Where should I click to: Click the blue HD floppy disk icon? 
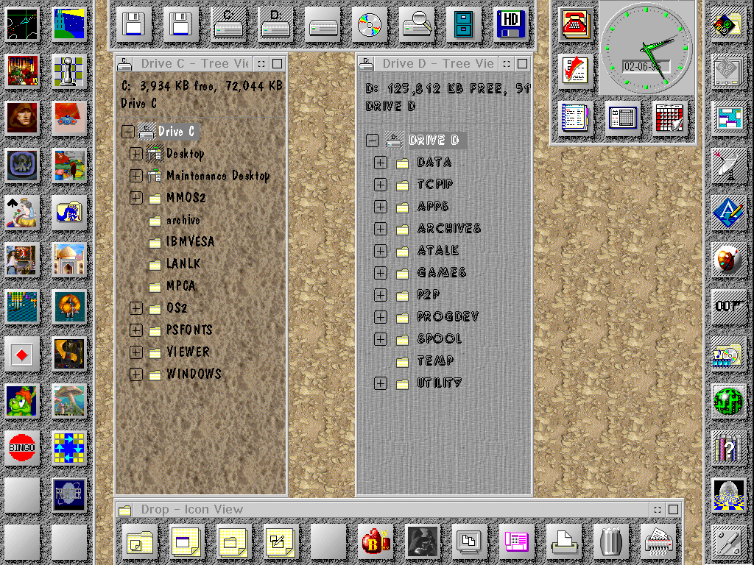click(510, 26)
